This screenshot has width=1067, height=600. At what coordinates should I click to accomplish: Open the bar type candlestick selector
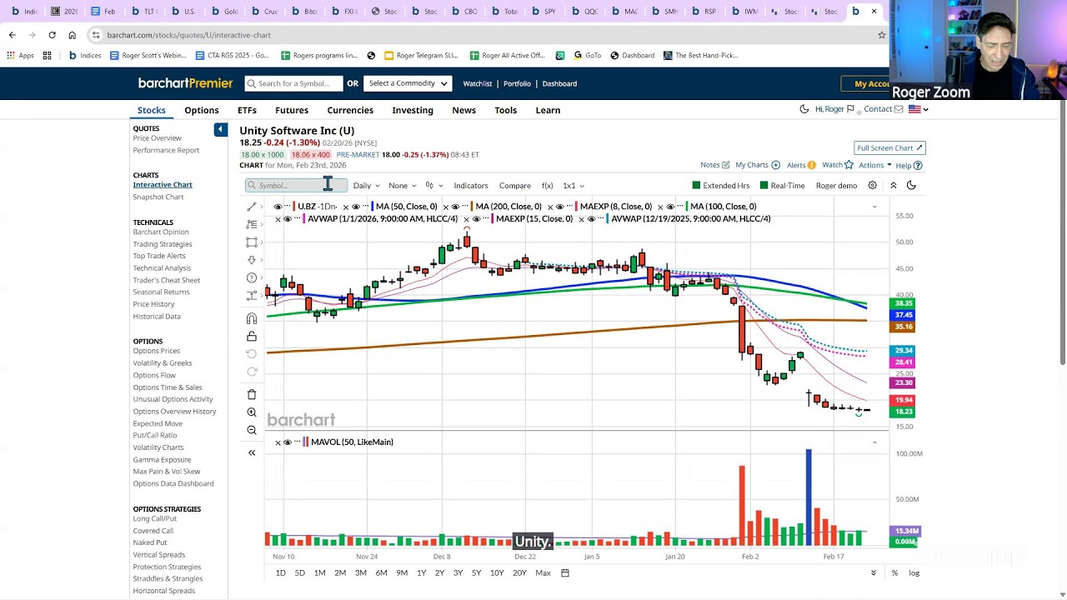pyautogui.click(x=433, y=185)
